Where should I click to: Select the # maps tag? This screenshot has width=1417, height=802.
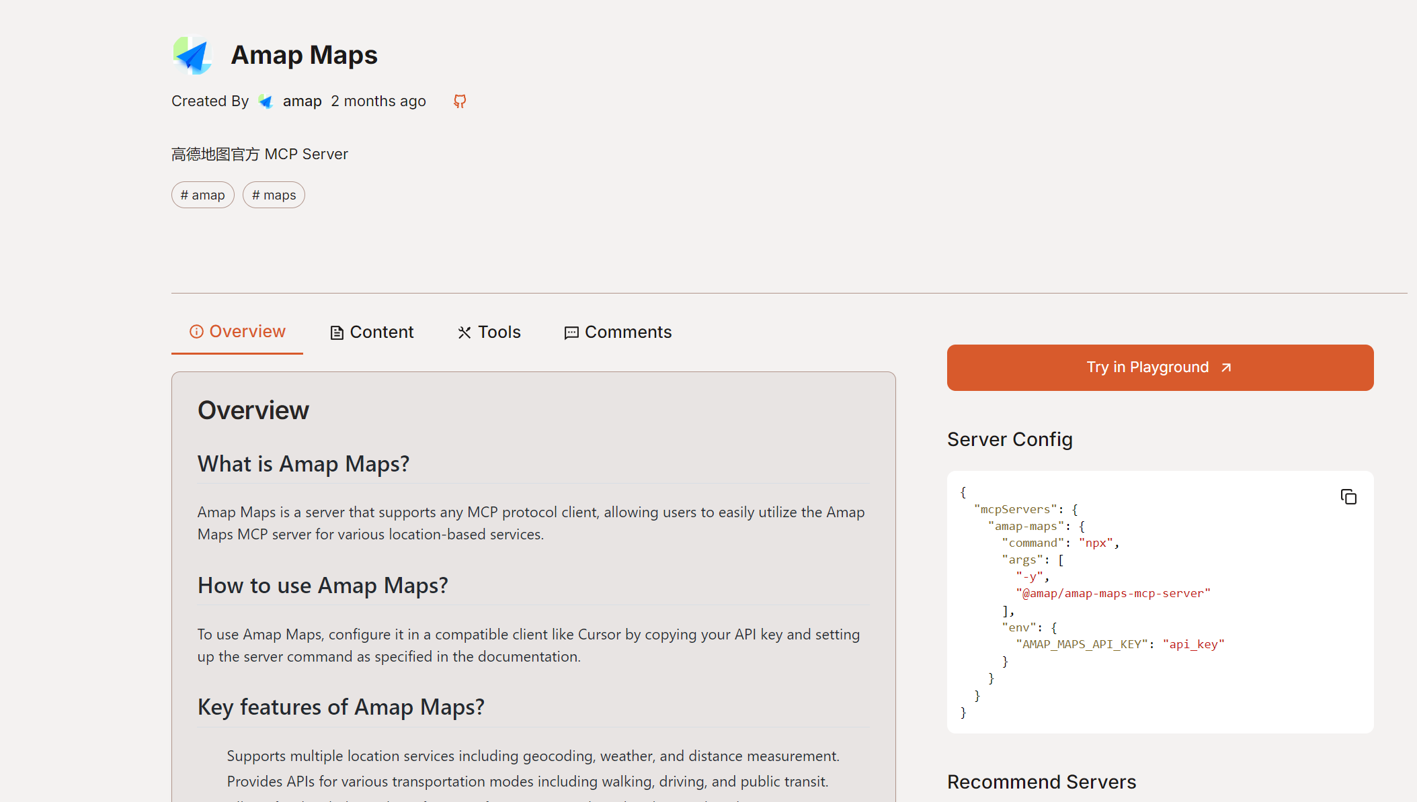click(274, 195)
